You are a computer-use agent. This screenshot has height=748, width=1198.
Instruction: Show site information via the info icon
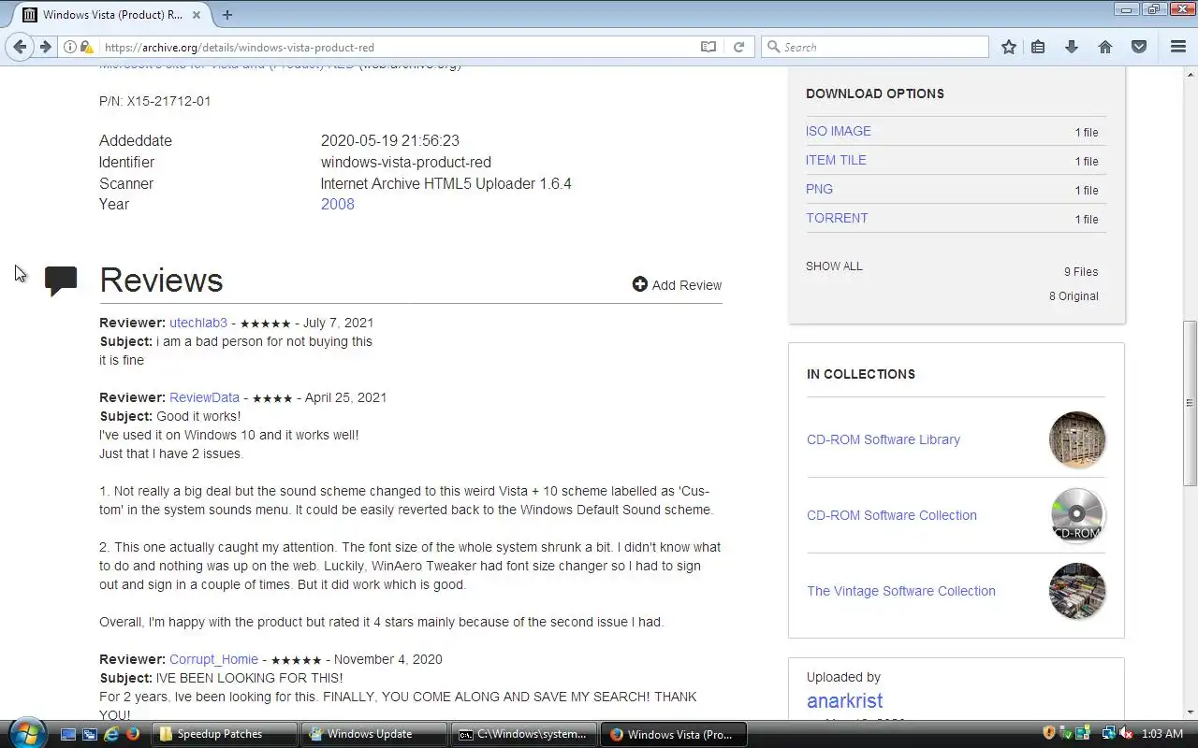click(x=70, y=47)
